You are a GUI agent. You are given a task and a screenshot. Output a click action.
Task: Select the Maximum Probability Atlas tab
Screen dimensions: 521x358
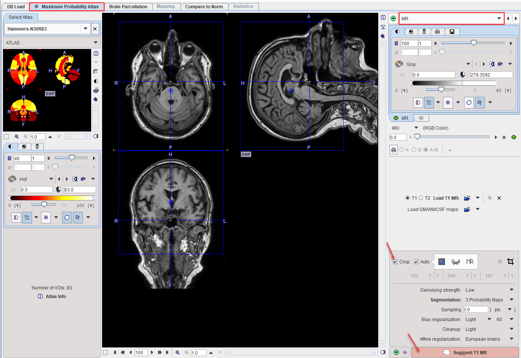[67, 6]
